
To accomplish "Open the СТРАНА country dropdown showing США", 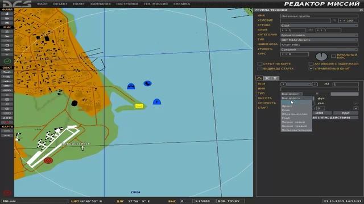I will click(x=319, y=25).
